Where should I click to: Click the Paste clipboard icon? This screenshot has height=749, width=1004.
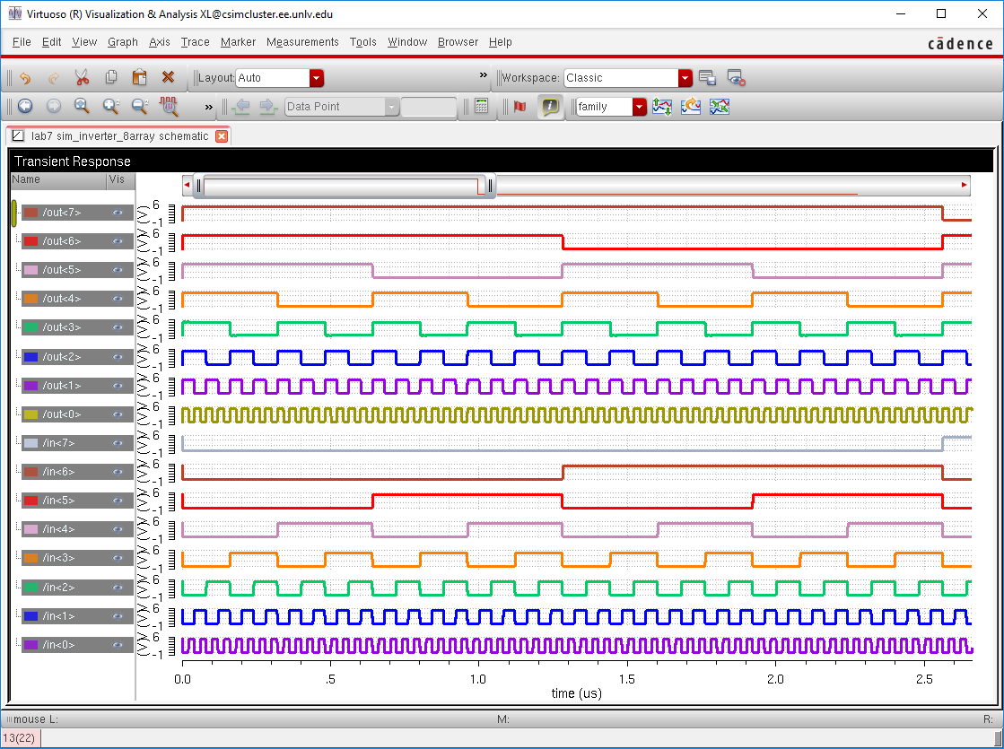139,78
